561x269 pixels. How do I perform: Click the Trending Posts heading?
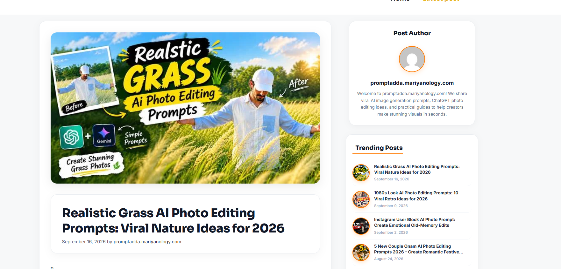pyautogui.click(x=379, y=148)
